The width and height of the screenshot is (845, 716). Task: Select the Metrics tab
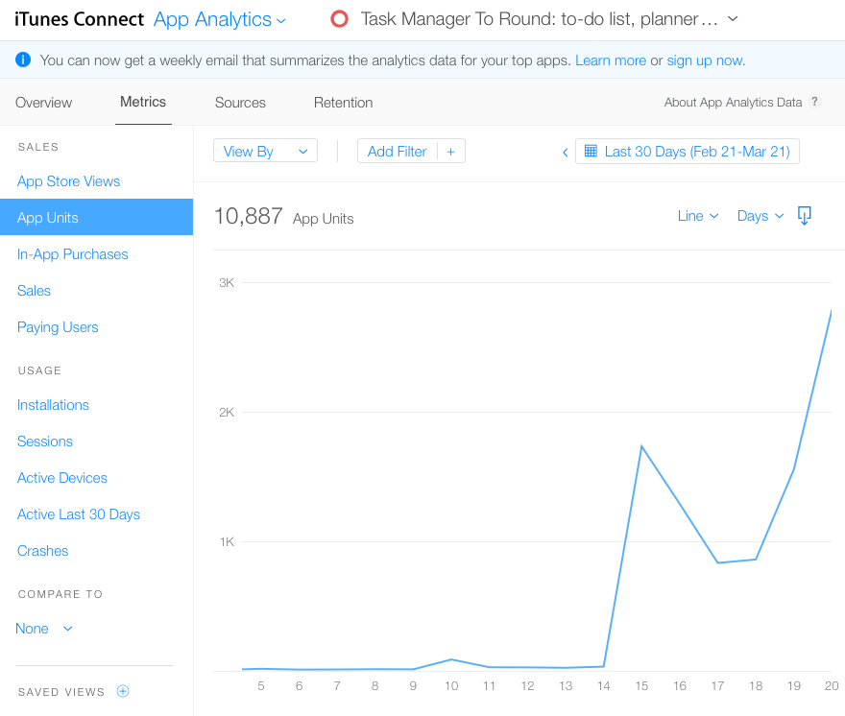(x=143, y=102)
